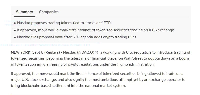Click the phrase 'Trump administration' in first paragraph

point(136,64)
